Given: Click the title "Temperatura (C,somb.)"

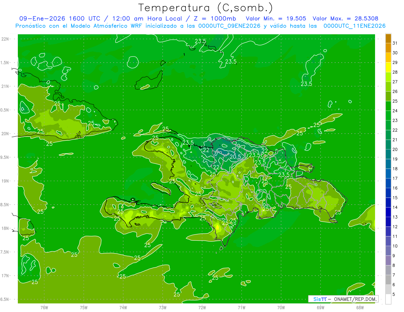Looking at the screenshot, I should (x=205, y=8).
